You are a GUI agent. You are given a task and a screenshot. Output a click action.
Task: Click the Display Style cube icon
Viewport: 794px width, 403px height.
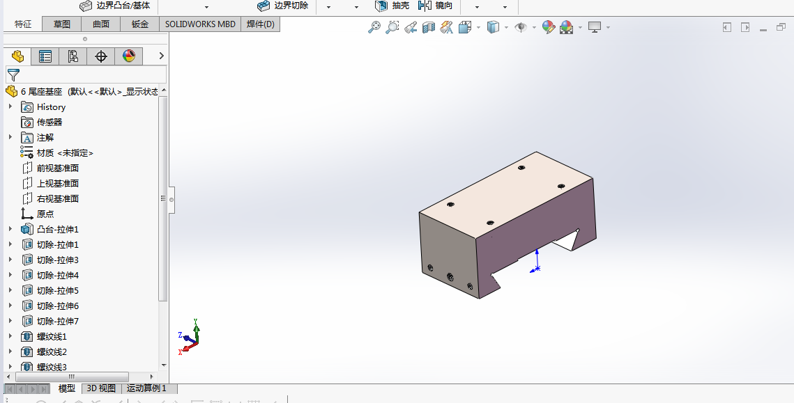click(x=493, y=27)
